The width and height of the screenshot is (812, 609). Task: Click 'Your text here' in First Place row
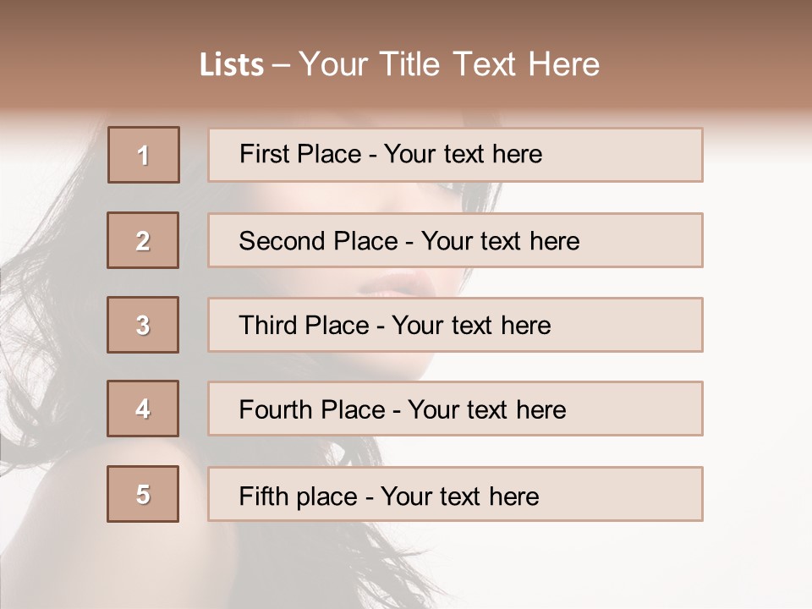[x=463, y=154]
